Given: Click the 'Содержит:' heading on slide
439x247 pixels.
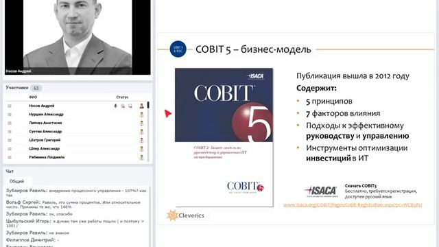Looking at the screenshot, I should (316, 89).
